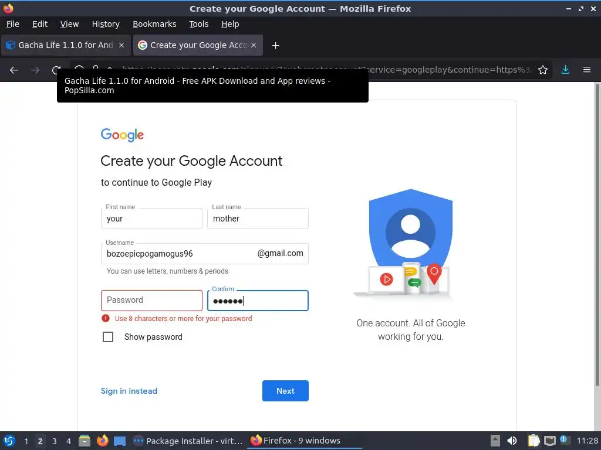Click the First name field containing 'your'
The image size is (601, 450).
coord(151,219)
